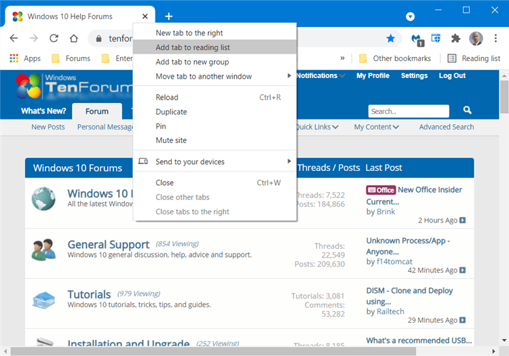509x356 pixels.
Task: Choose Add tab to reading list
Action: click(x=215, y=47)
